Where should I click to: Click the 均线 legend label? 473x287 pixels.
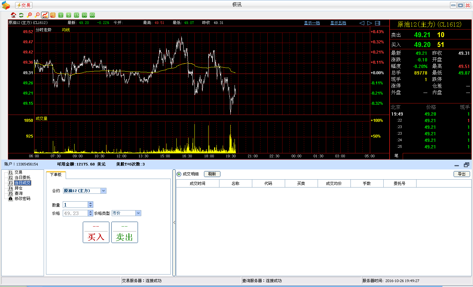pyautogui.click(x=66, y=30)
